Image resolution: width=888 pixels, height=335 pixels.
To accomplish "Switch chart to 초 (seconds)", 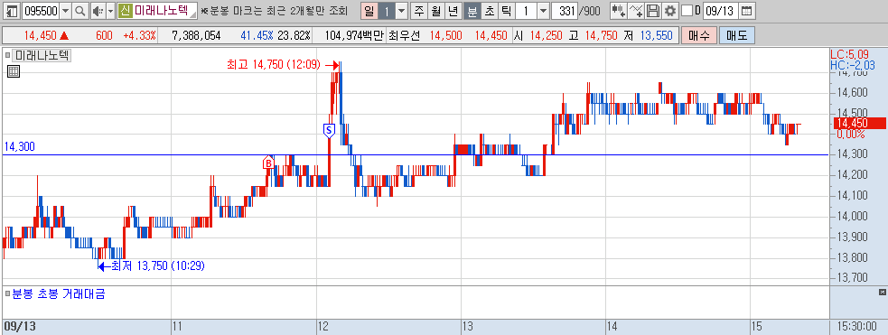I will [489, 10].
